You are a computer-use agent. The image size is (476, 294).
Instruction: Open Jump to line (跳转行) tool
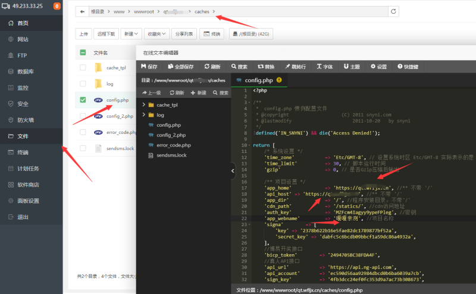point(295,67)
